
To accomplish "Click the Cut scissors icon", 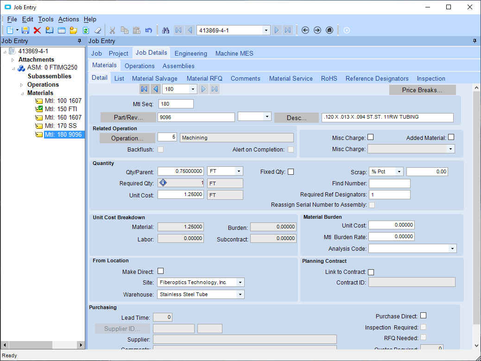I will (112, 30).
